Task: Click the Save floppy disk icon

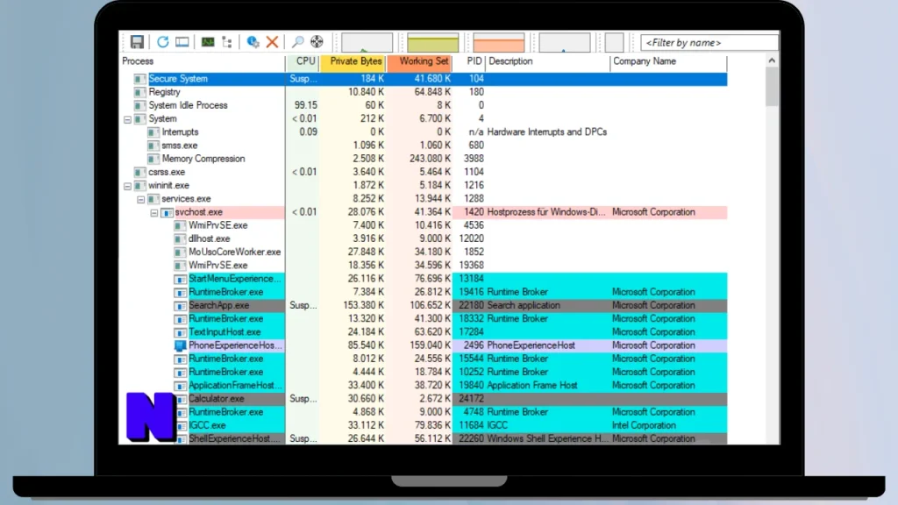Action: point(137,42)
